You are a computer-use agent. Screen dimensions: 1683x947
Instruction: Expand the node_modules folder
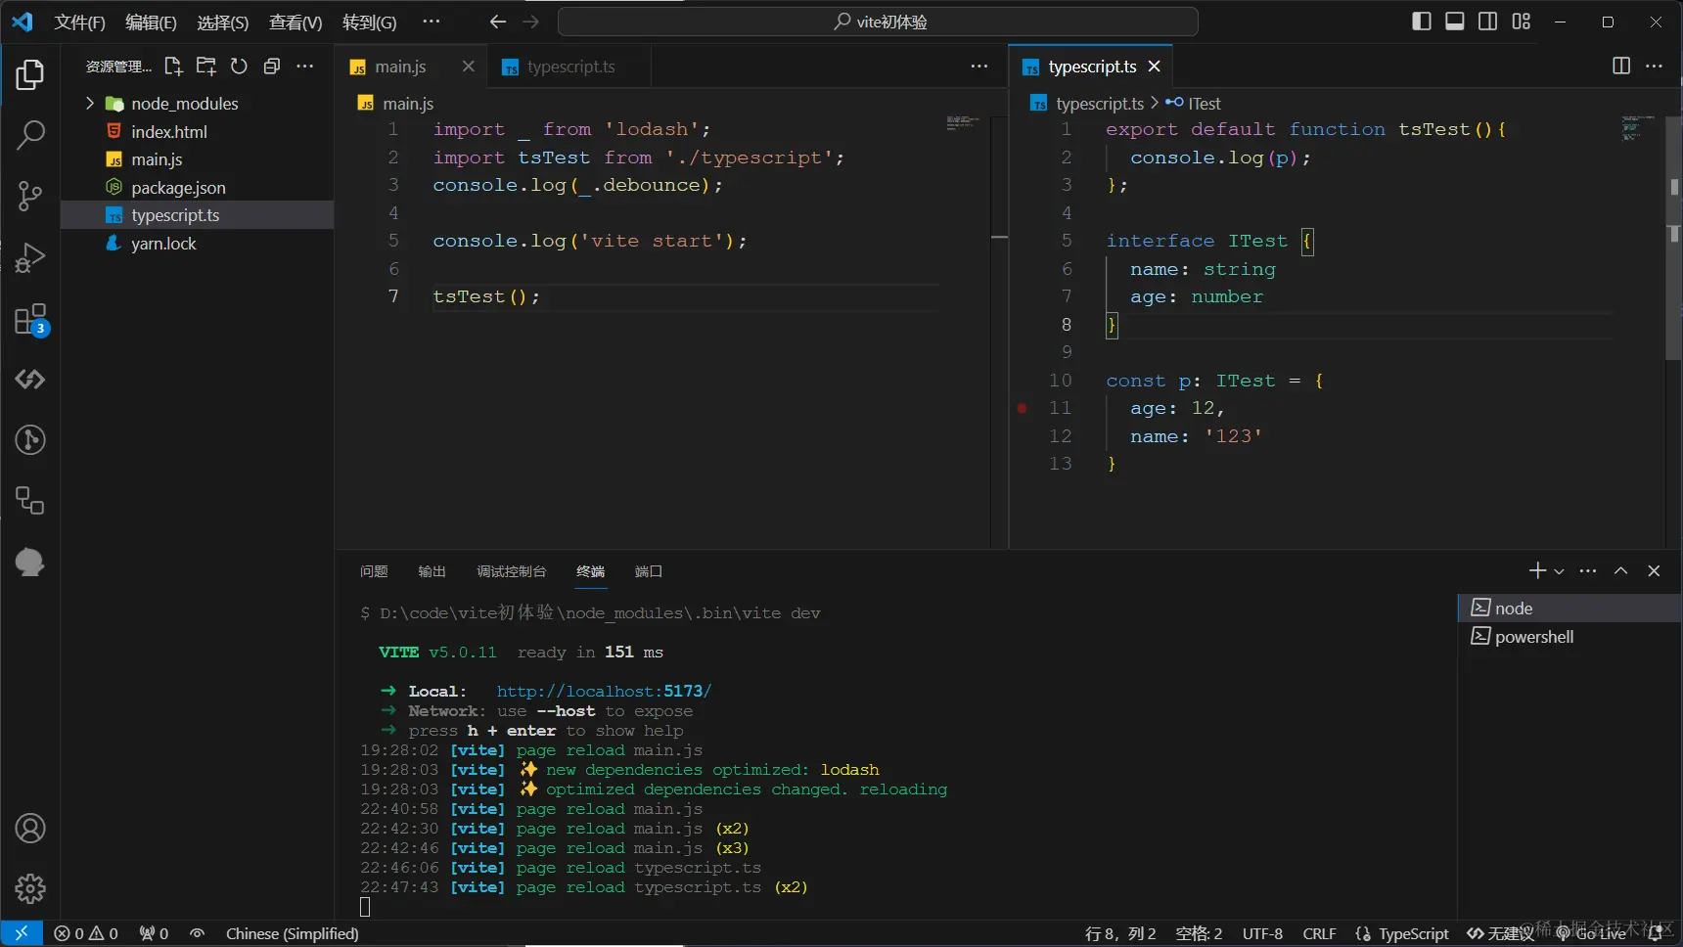[90, 104]
